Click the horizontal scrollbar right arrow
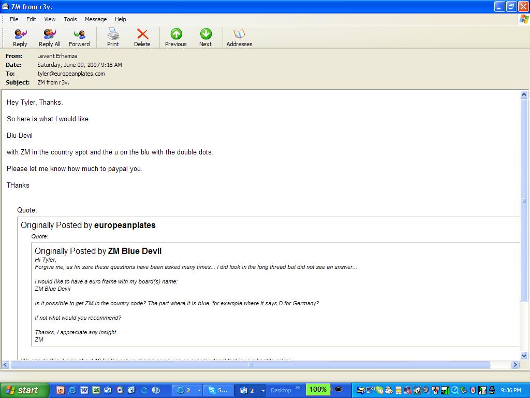 coord(515,365)
